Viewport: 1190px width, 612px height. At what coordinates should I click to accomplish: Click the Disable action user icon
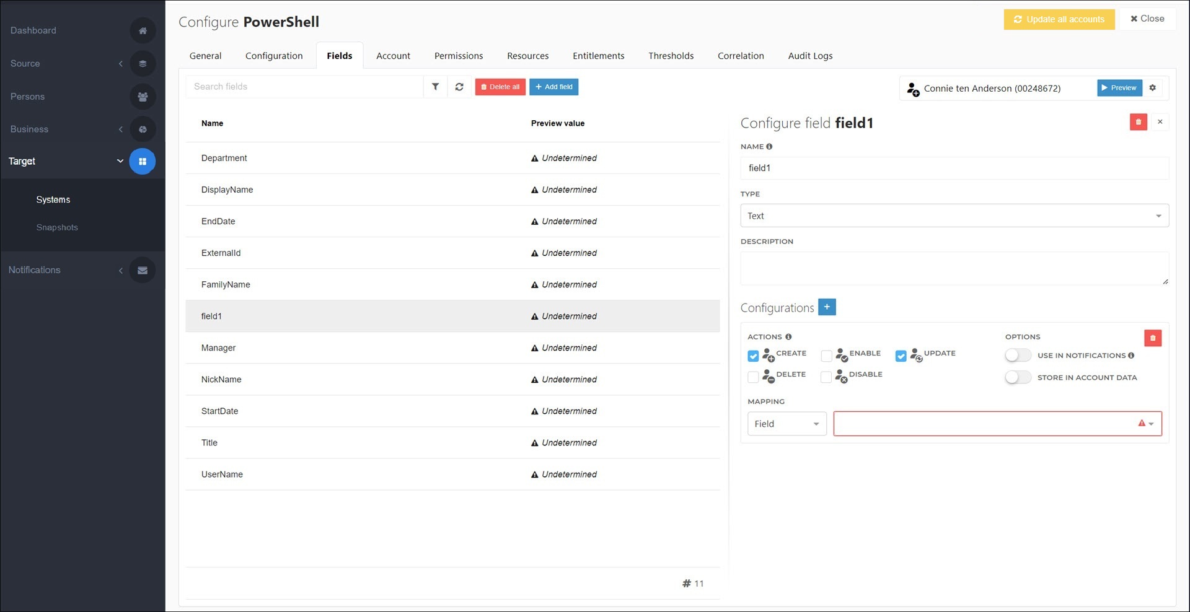[841, 376]
